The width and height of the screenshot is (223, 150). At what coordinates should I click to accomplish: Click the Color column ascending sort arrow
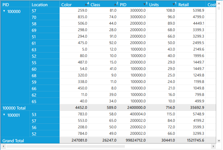tap(86, 4)
